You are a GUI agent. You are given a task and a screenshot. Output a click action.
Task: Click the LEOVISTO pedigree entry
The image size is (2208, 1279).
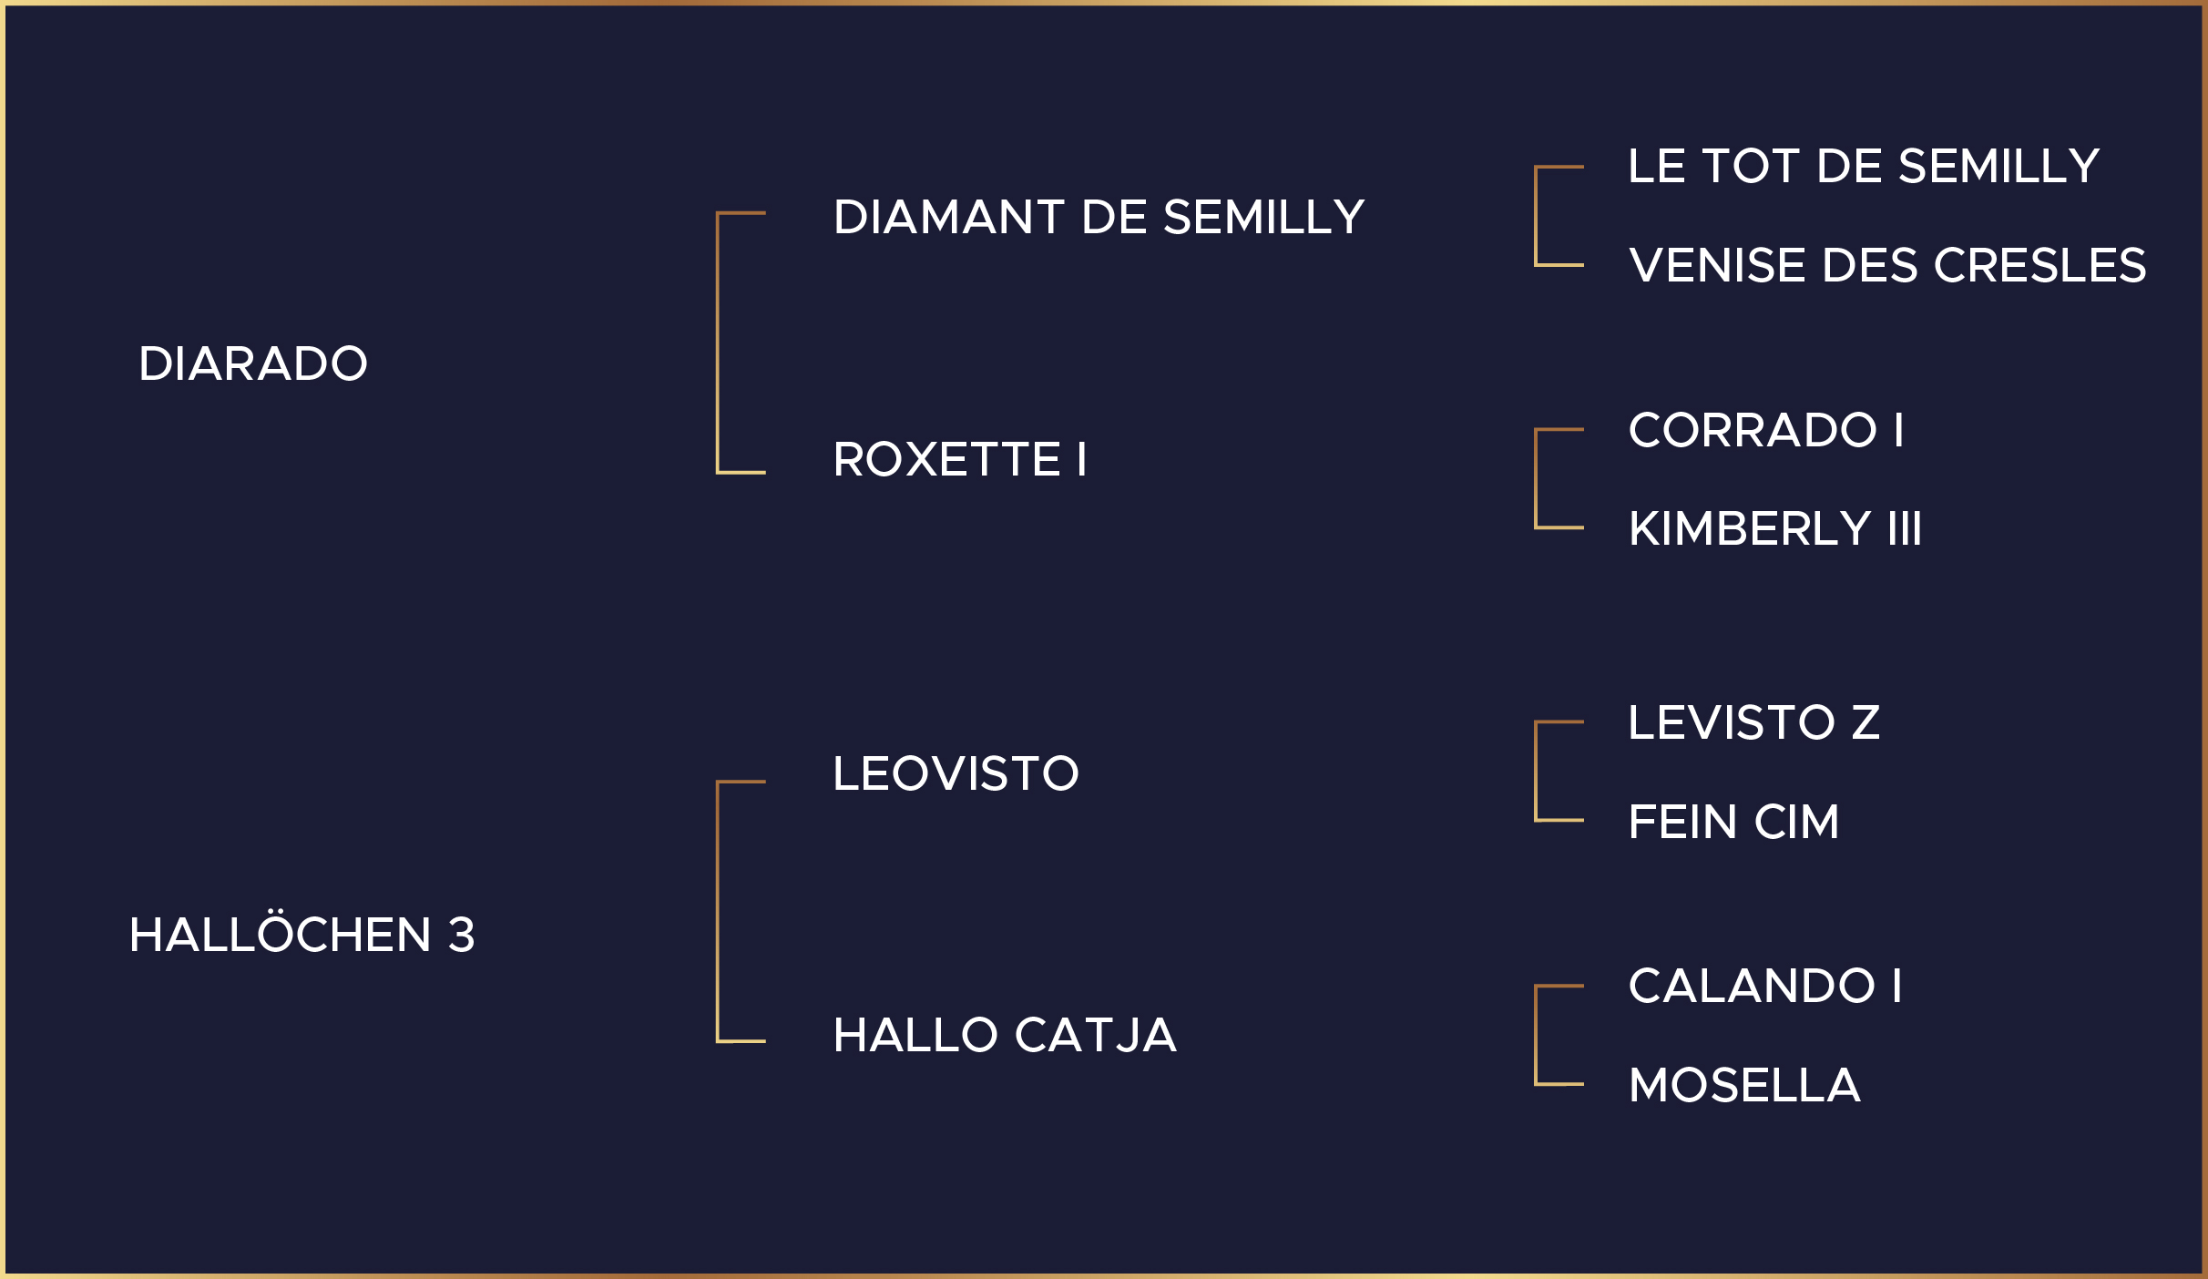point(956,774)
